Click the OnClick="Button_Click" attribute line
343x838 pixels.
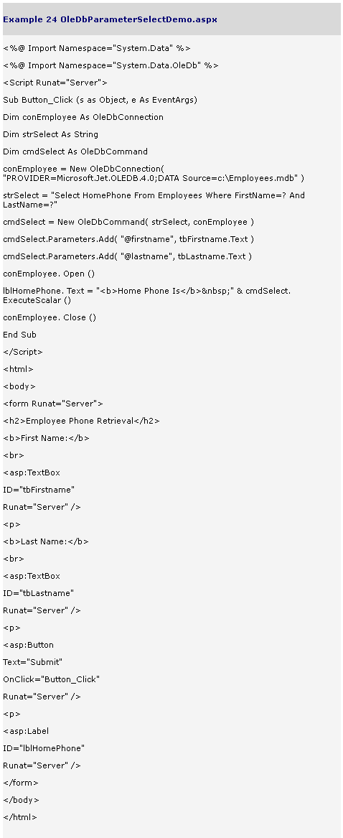pyautogui.click(x=51, y=679)
